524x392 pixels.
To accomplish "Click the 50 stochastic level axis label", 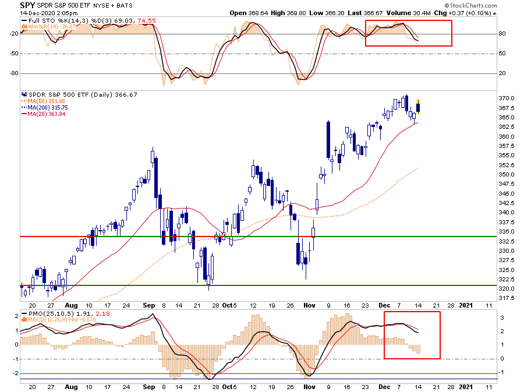I will tap(502, 54).
